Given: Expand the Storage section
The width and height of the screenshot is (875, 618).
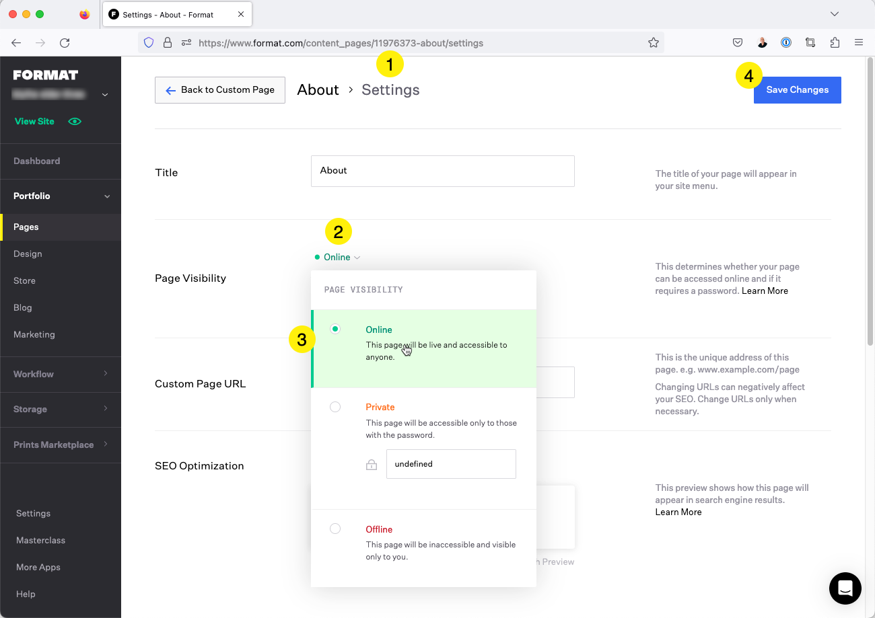Looking at the screenshot, I should coord(61,409).
